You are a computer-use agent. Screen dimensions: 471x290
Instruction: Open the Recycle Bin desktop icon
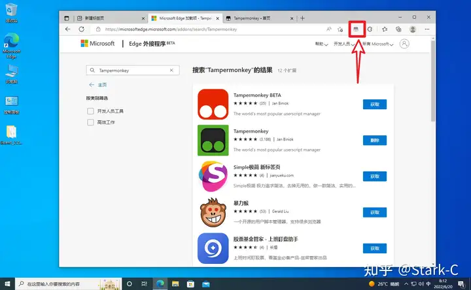11,13
